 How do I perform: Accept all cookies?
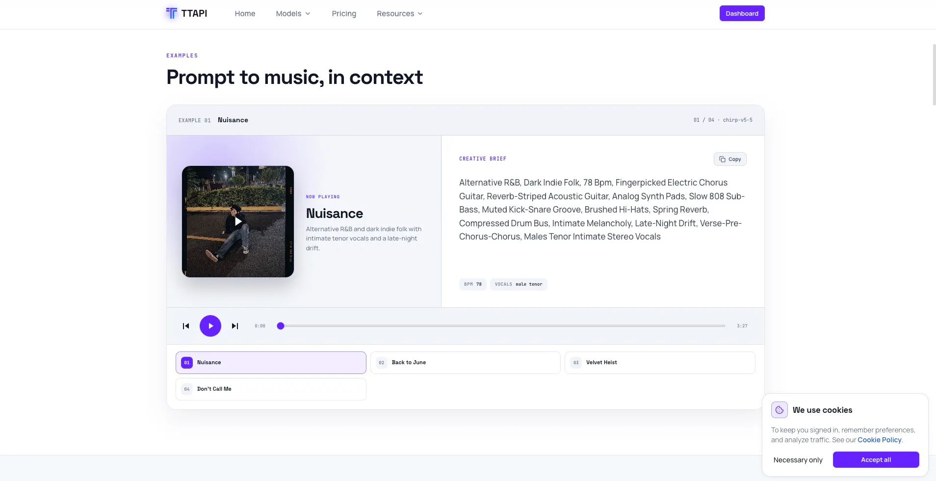click(x=876, y=460)
